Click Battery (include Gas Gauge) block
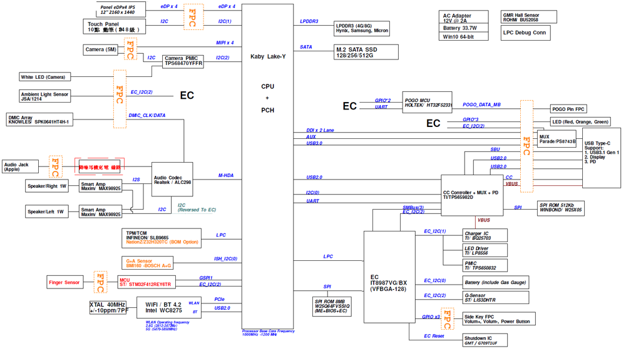The image size is (626, 351). click(x=496, y=282)
